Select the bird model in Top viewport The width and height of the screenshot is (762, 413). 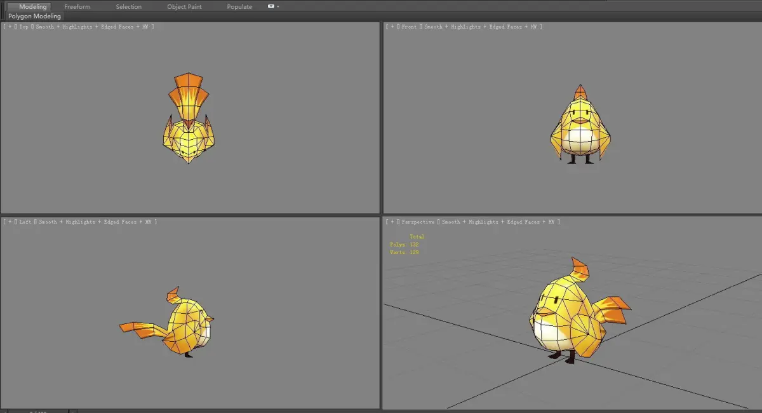click(x=188, y=133)
